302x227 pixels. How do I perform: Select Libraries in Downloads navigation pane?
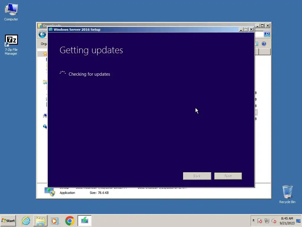tap(45, 82)
